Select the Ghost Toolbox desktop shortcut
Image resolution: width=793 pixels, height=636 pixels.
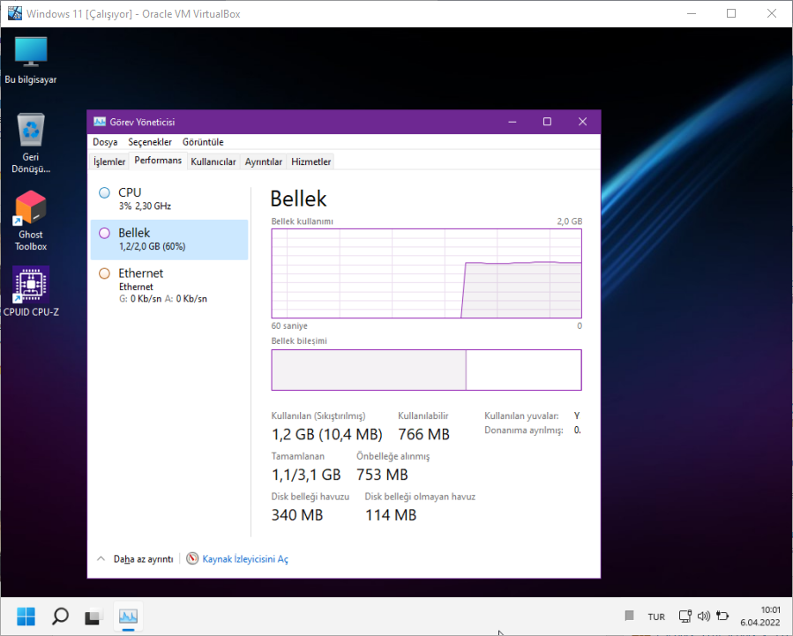coord(30,221)
